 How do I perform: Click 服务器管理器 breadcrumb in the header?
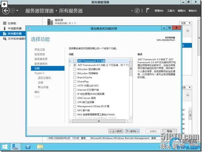coord(40,11)
